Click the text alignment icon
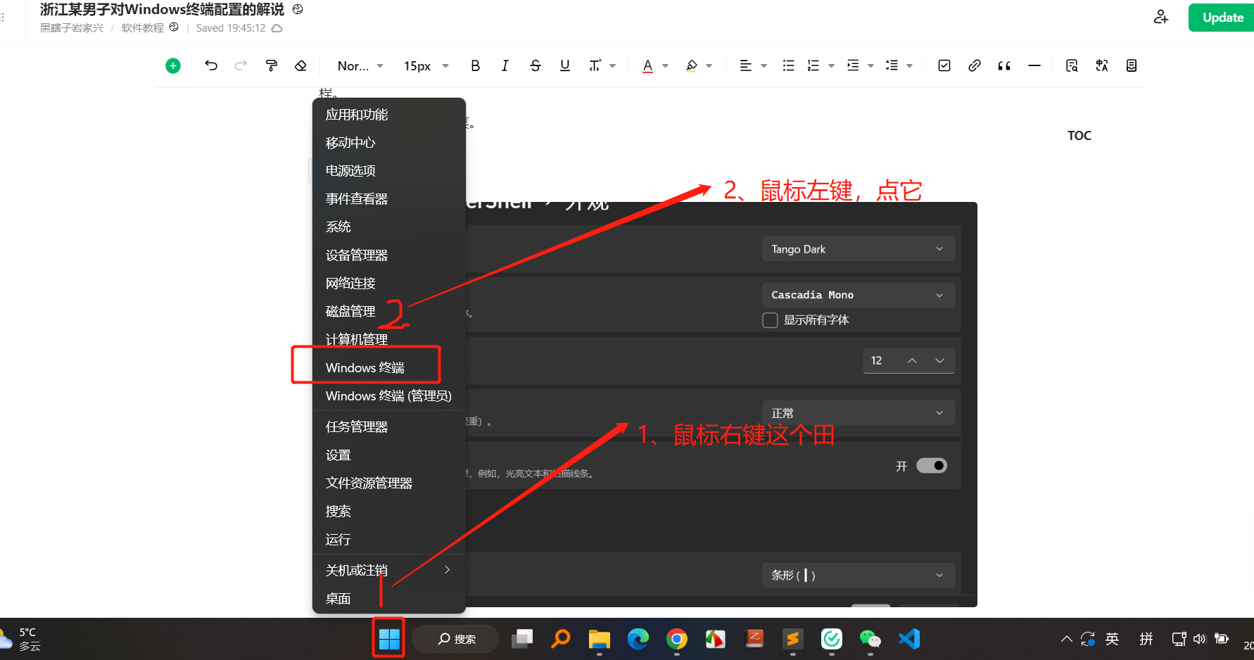Viewport: 1254px width, 660px height. coord(745,65)
